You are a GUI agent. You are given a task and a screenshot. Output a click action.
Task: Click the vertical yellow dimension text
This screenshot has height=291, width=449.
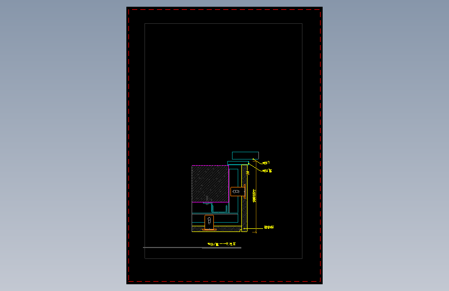254,195
